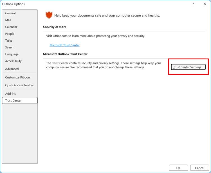Image resolution: width=211 pixels, height=173 pixels.
Task: Open Customize Ribbon settings
Action: pyautogui.click(x=20, y=77)
